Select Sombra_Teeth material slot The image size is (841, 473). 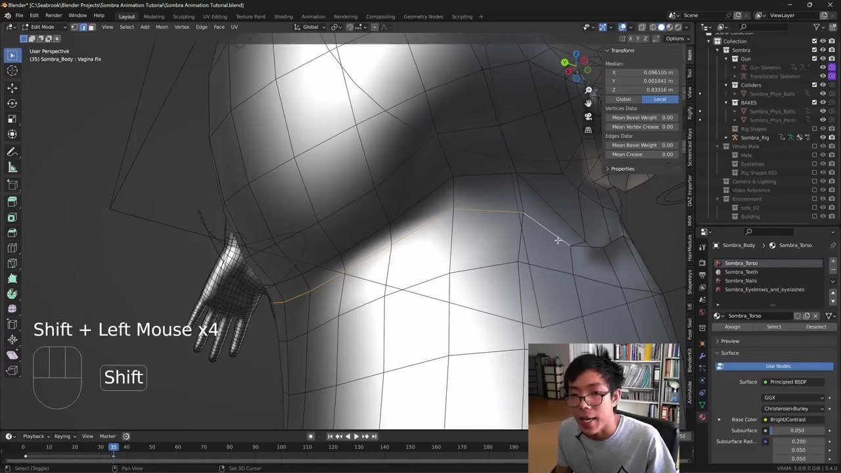coord(741,272)
